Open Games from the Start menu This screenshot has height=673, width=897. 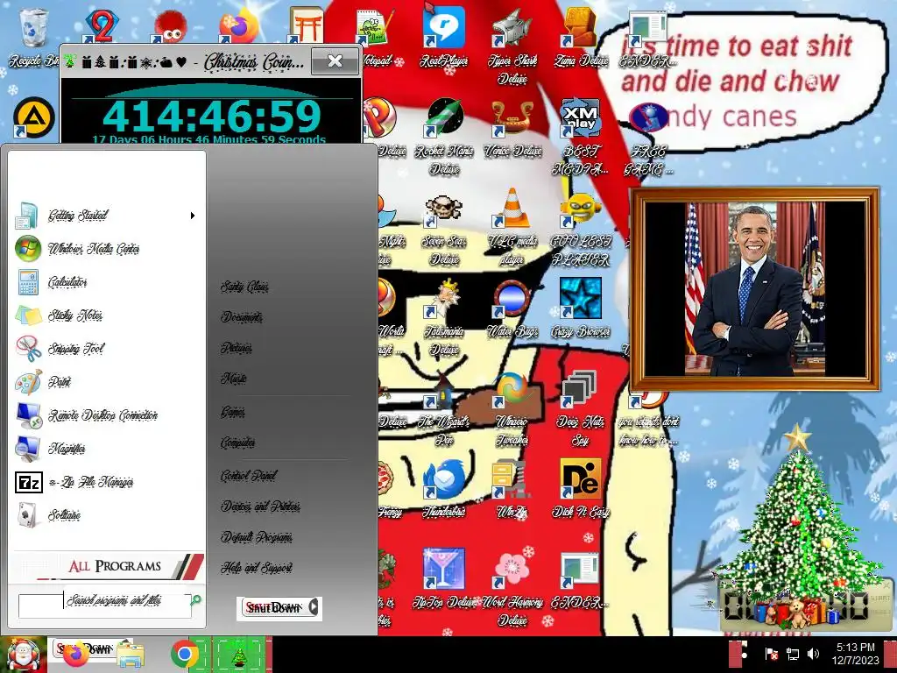pos(233,412)
